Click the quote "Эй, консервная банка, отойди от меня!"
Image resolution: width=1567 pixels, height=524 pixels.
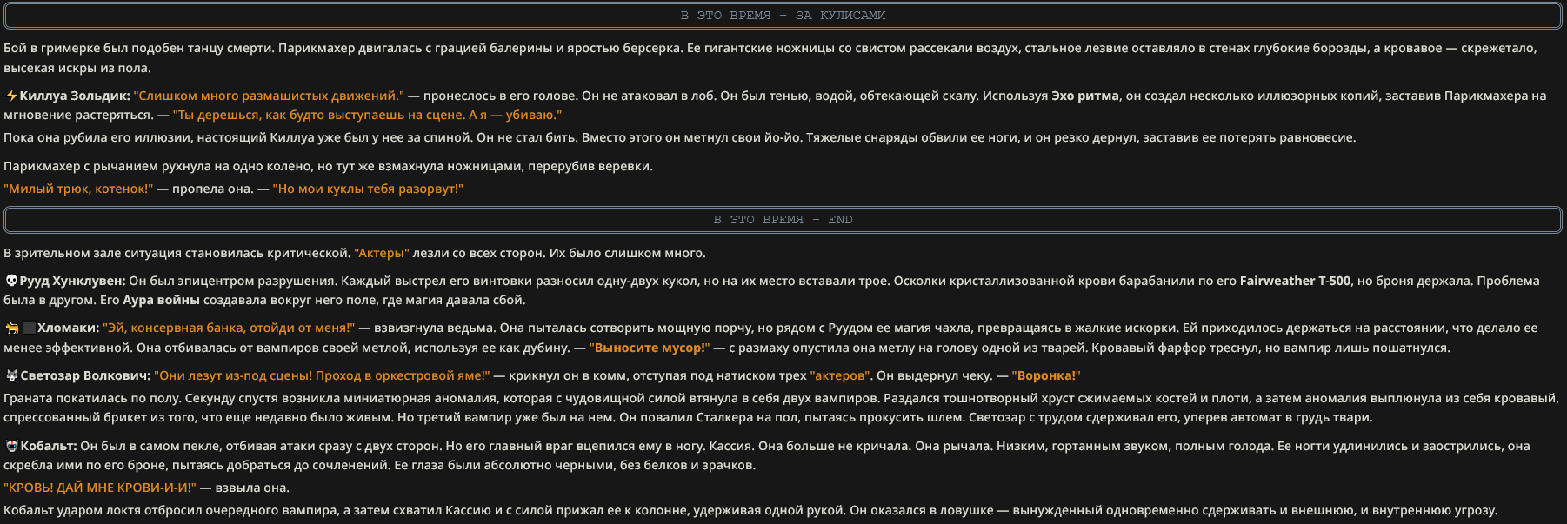tap(229, 328)
